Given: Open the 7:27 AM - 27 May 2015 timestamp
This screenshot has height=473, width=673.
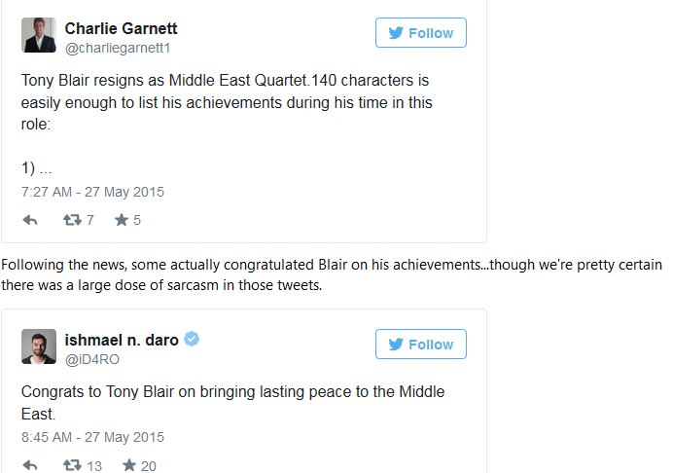Looking at the screenshot, I should [x=93, y=191].
